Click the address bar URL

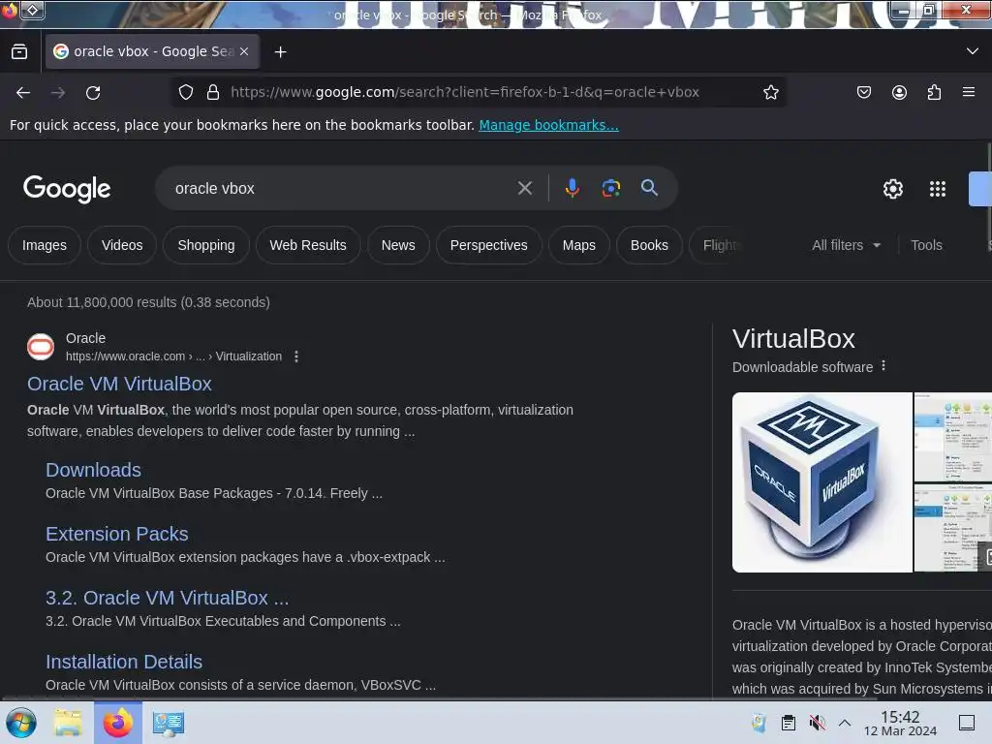tap(465, 92)
